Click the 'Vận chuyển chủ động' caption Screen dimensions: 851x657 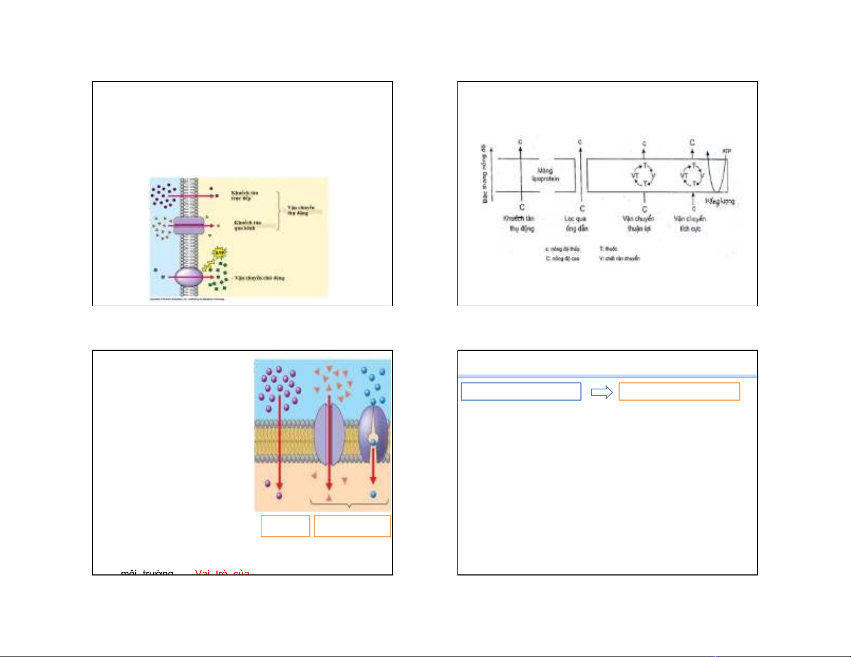[x=260, y=278]
